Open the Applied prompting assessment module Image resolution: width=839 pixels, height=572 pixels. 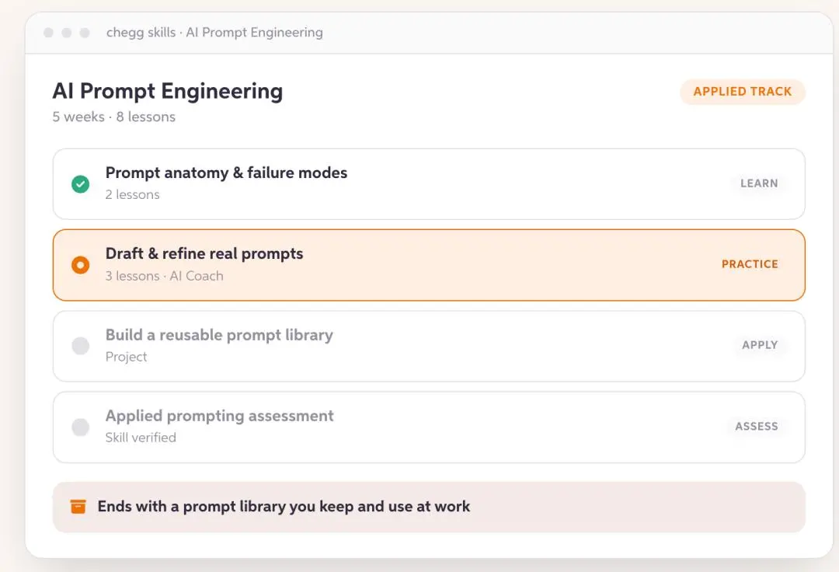(429, 427)
